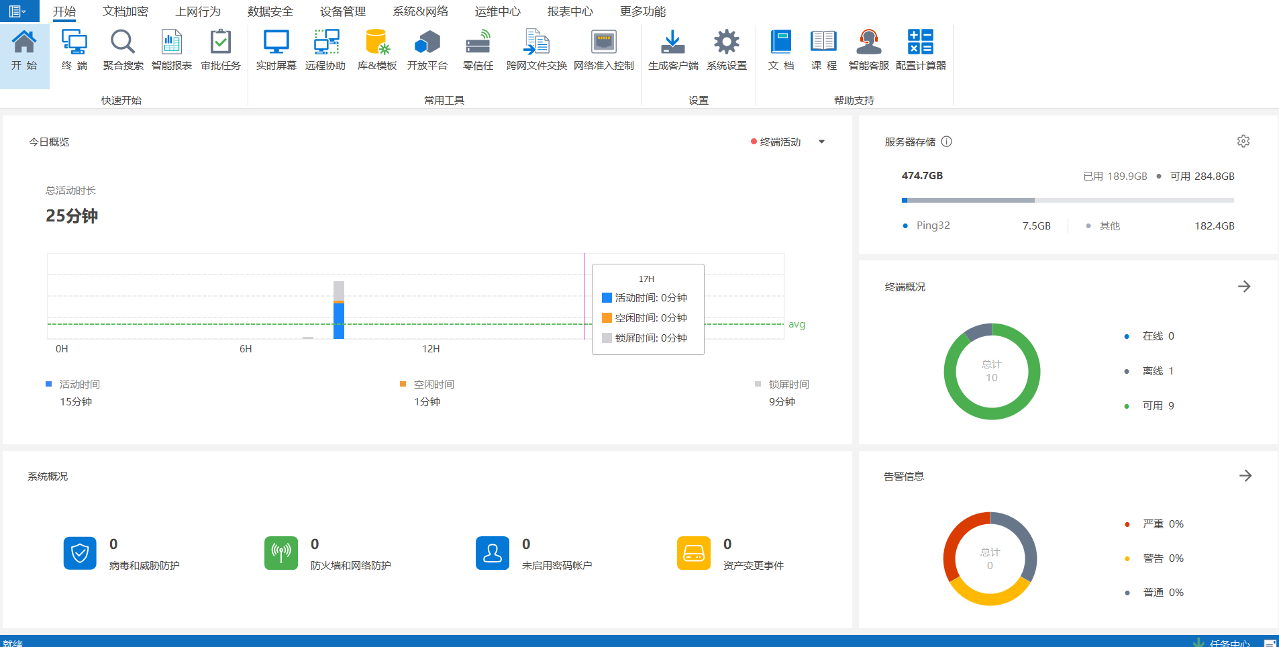Image resolution: width=1279 pixels, height=647 pixels.
Task: Expand 终端概况 panel arrow
Action: [x=1243, y=287]
